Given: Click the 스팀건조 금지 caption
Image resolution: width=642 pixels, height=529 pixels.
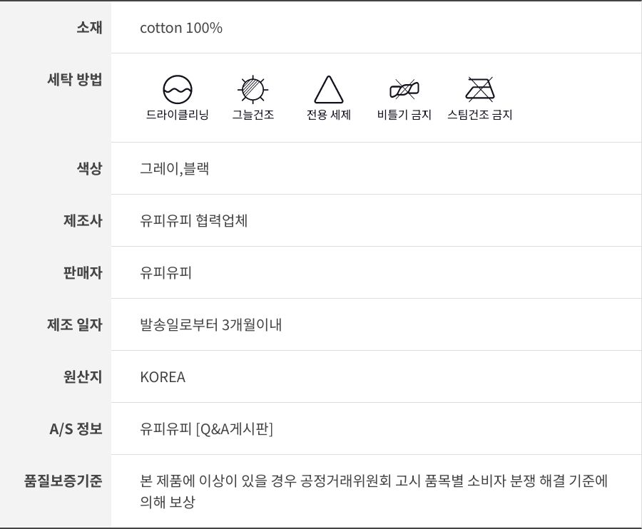Looking at the screenshot, I should (x=480, y=115).
